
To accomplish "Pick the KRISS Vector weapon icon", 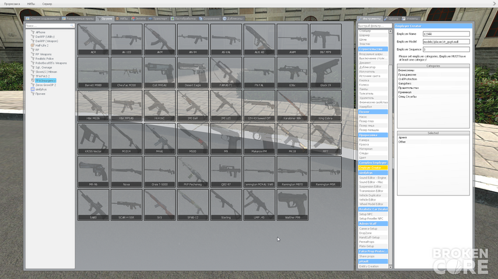I will coord(93,139).
